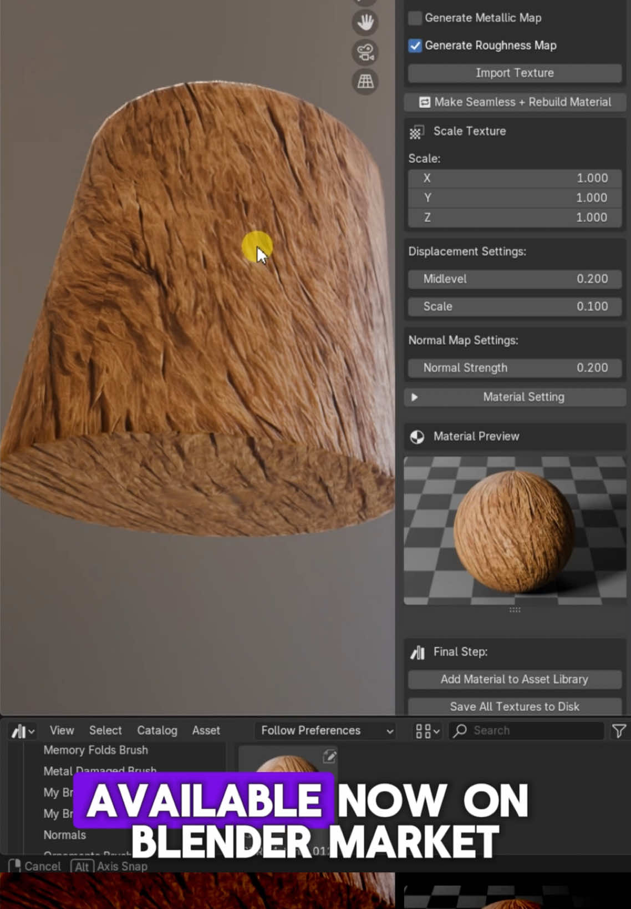Adjust the displacement Scale 0.100 field
Screen dimensions: 631x909
515,306
